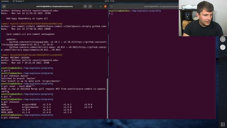Open new tab in right terminal window
The height and width of the screenshot is (128, 227).
tap(112, 6)
